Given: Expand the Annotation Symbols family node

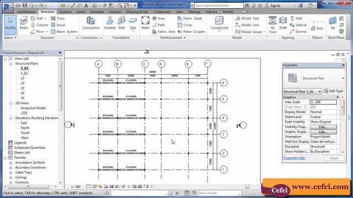Looking at the screenshot, I should point(10,163).
